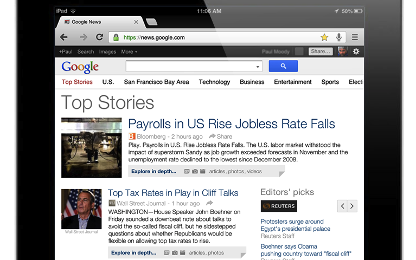Tap the location services arrow icon
The height and width of the screenshot is (260, 416).
336,11
